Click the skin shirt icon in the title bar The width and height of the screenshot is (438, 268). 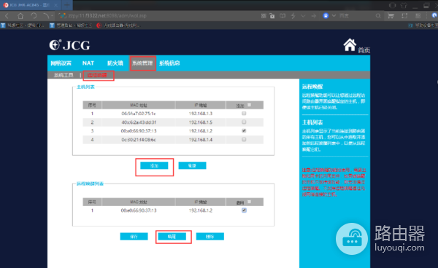404,5
